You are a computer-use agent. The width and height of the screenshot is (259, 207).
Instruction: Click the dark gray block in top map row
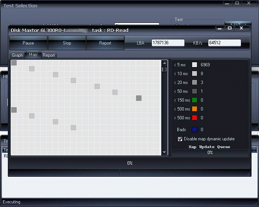tap(14, 63)
